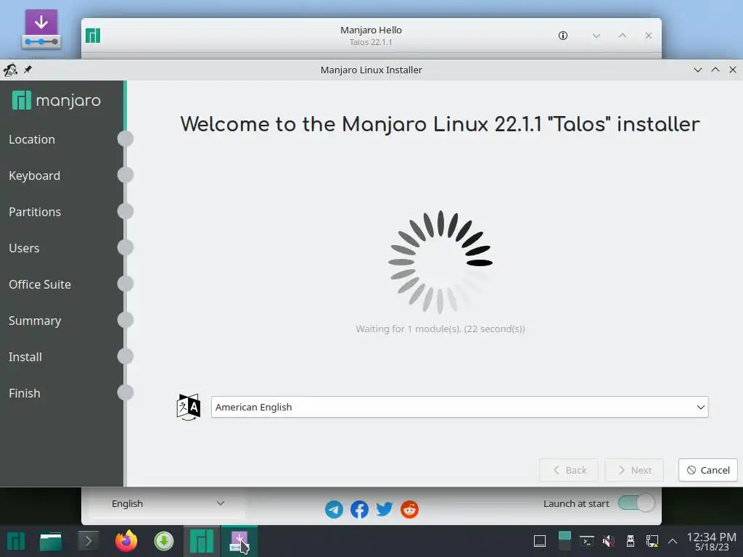Click the Waiting for 1 module(s) status text
Viewport: 743px width, 557px height.
(x=440, y=329)
